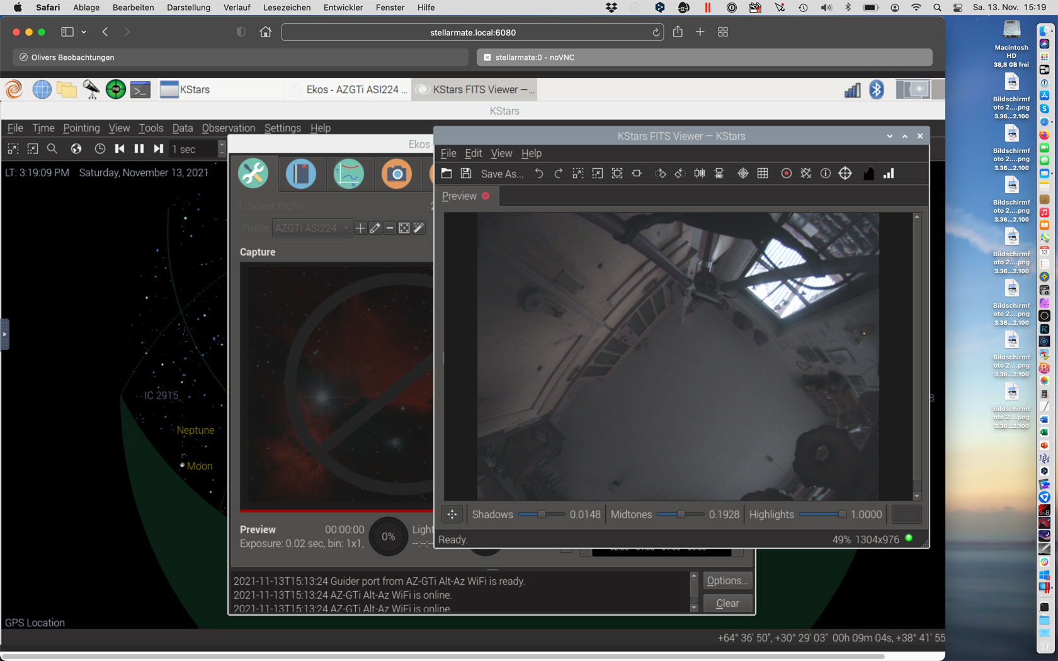The image size is (1058, 661).
Task: Open KStars Tools menu
Action: tap(151, 128)
